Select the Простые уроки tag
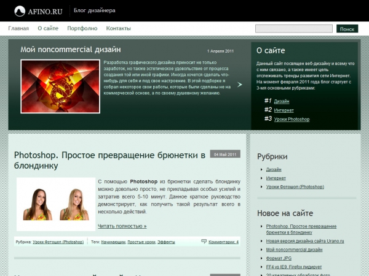 click(x=141, y=242)
